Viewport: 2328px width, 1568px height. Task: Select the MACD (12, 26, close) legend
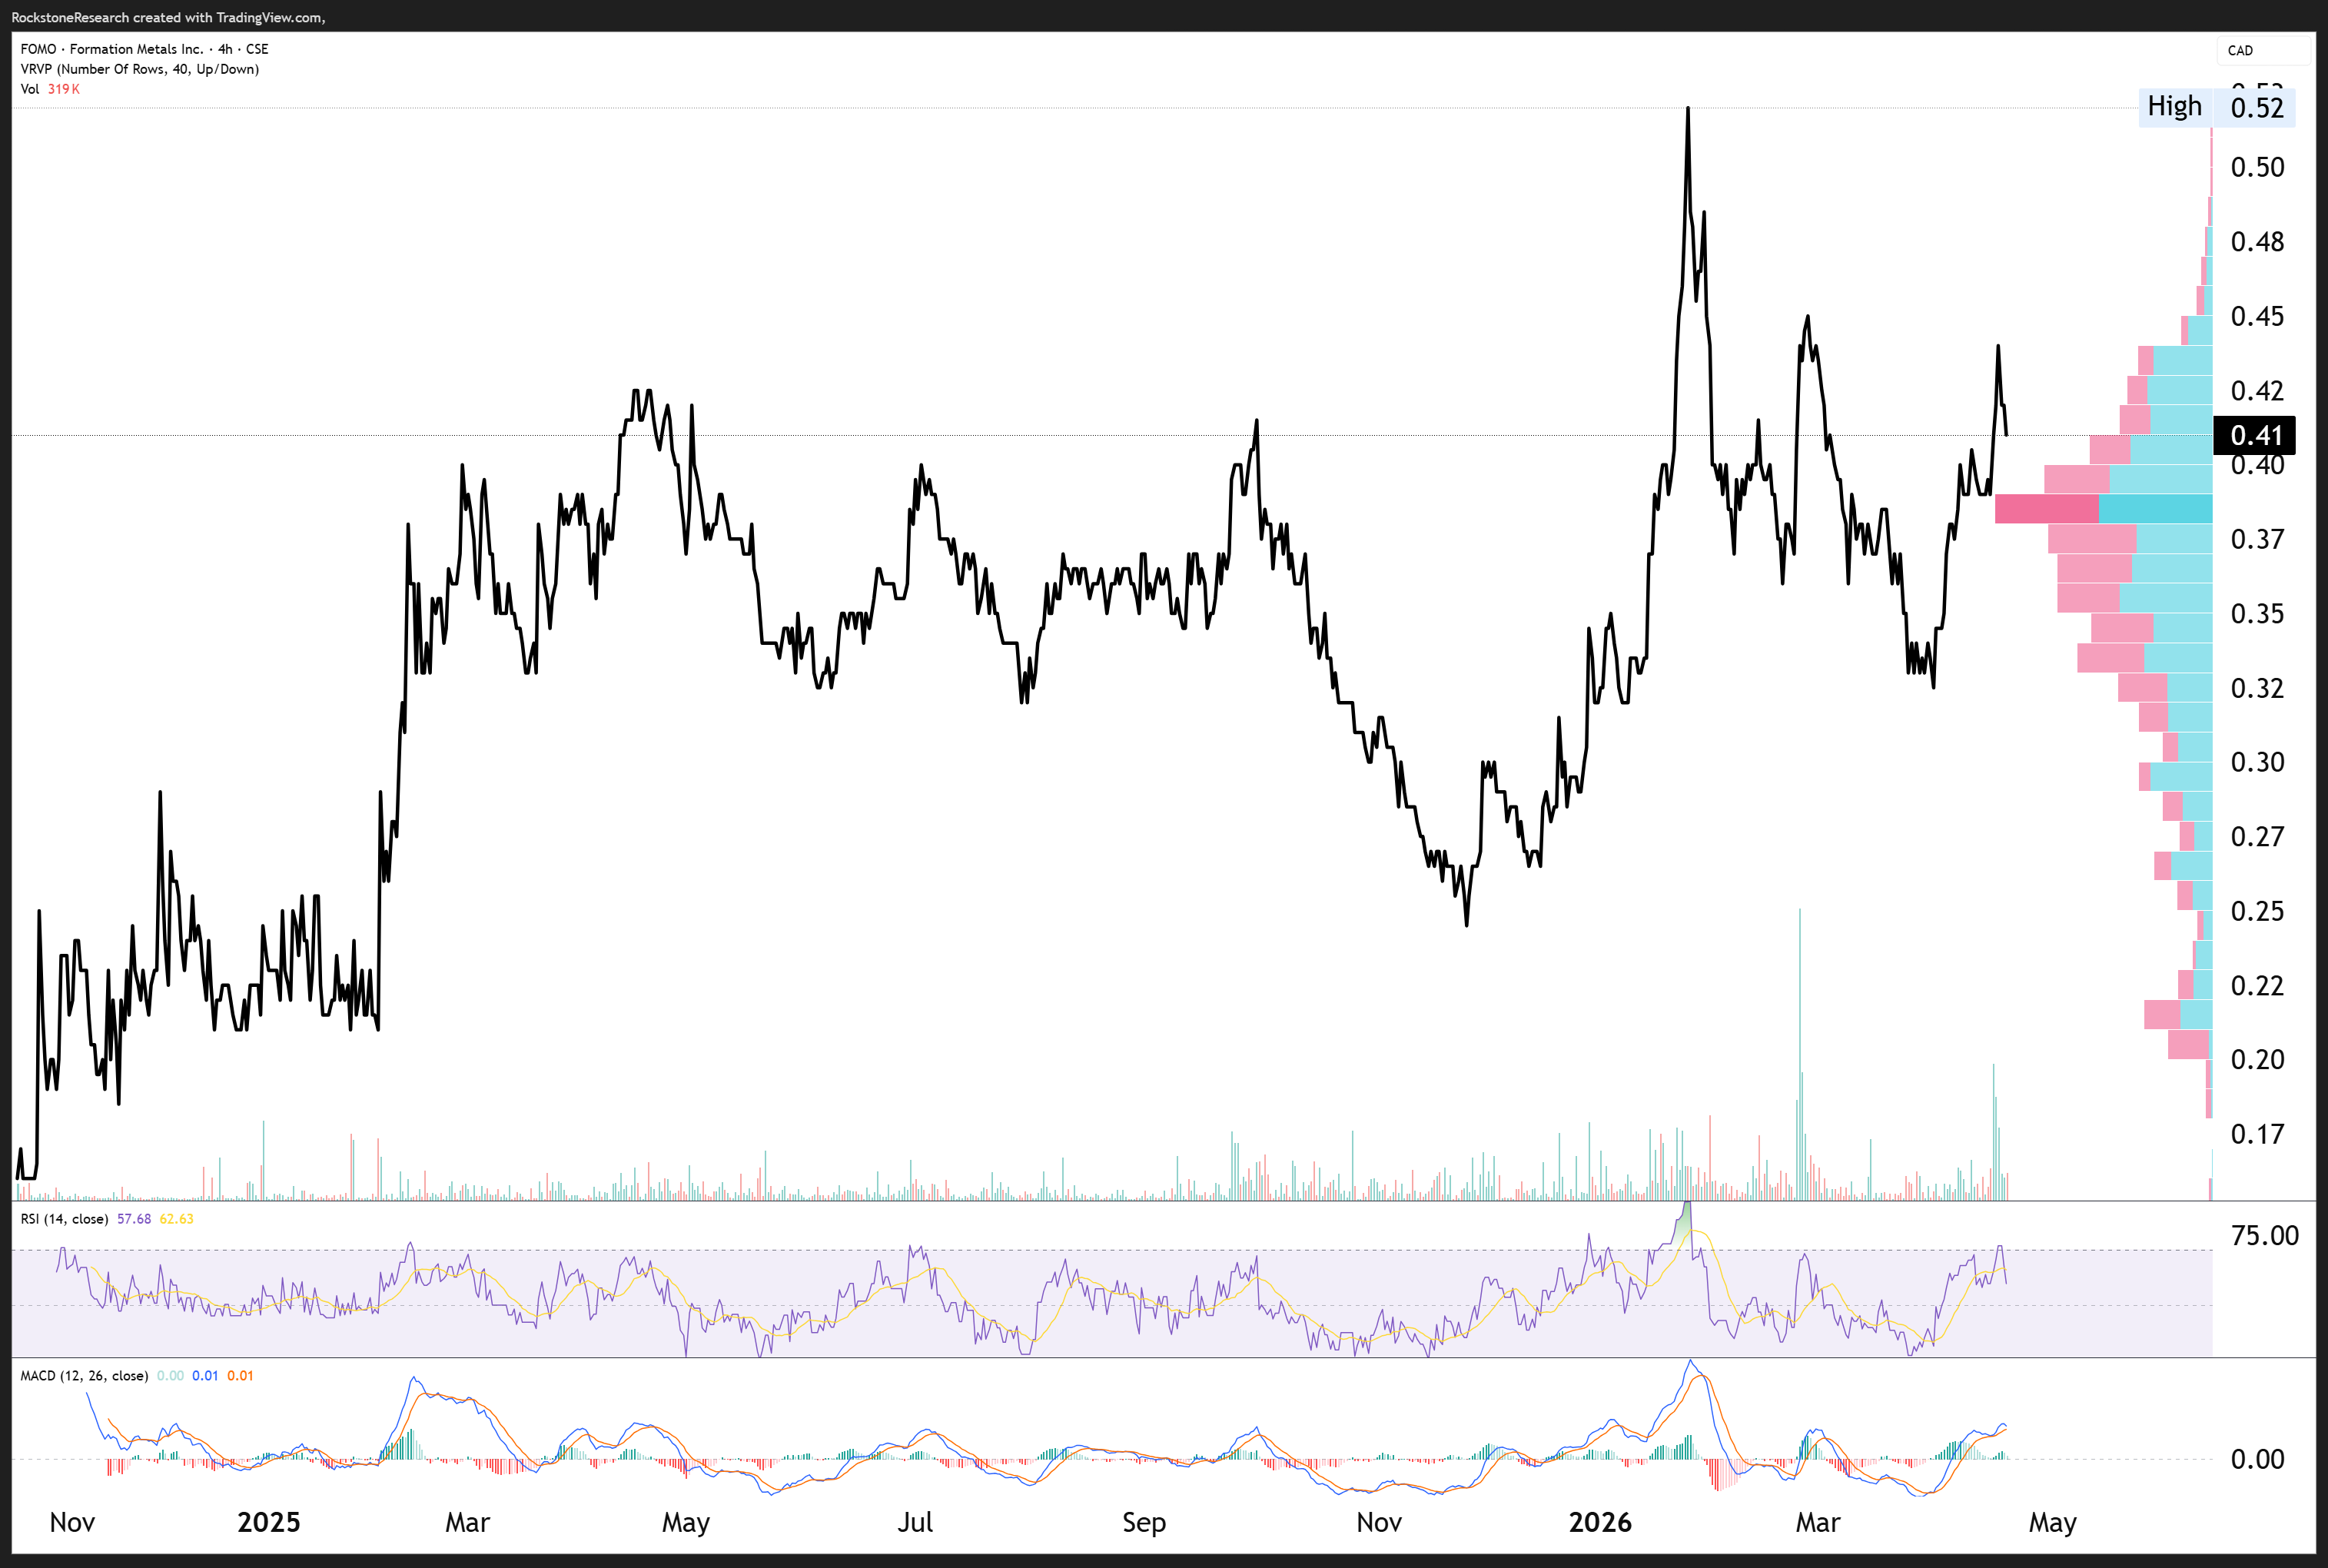point(84,1376)
